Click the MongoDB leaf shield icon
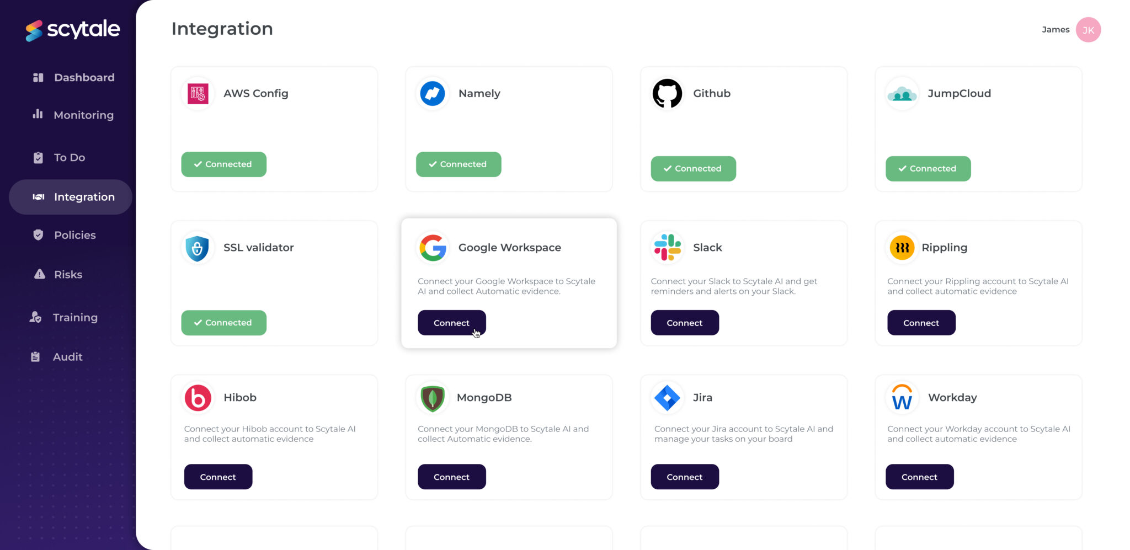 tap(433, 398)
